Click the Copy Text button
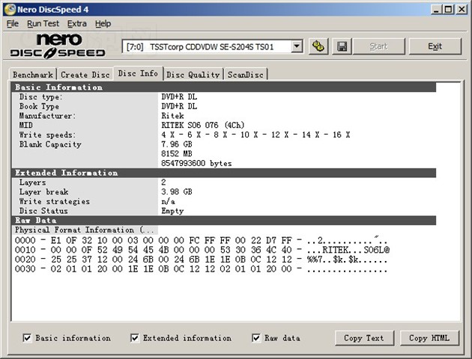The image size is (472, 359). (364, 338)
